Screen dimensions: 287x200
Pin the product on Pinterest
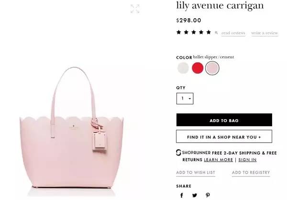208,195
